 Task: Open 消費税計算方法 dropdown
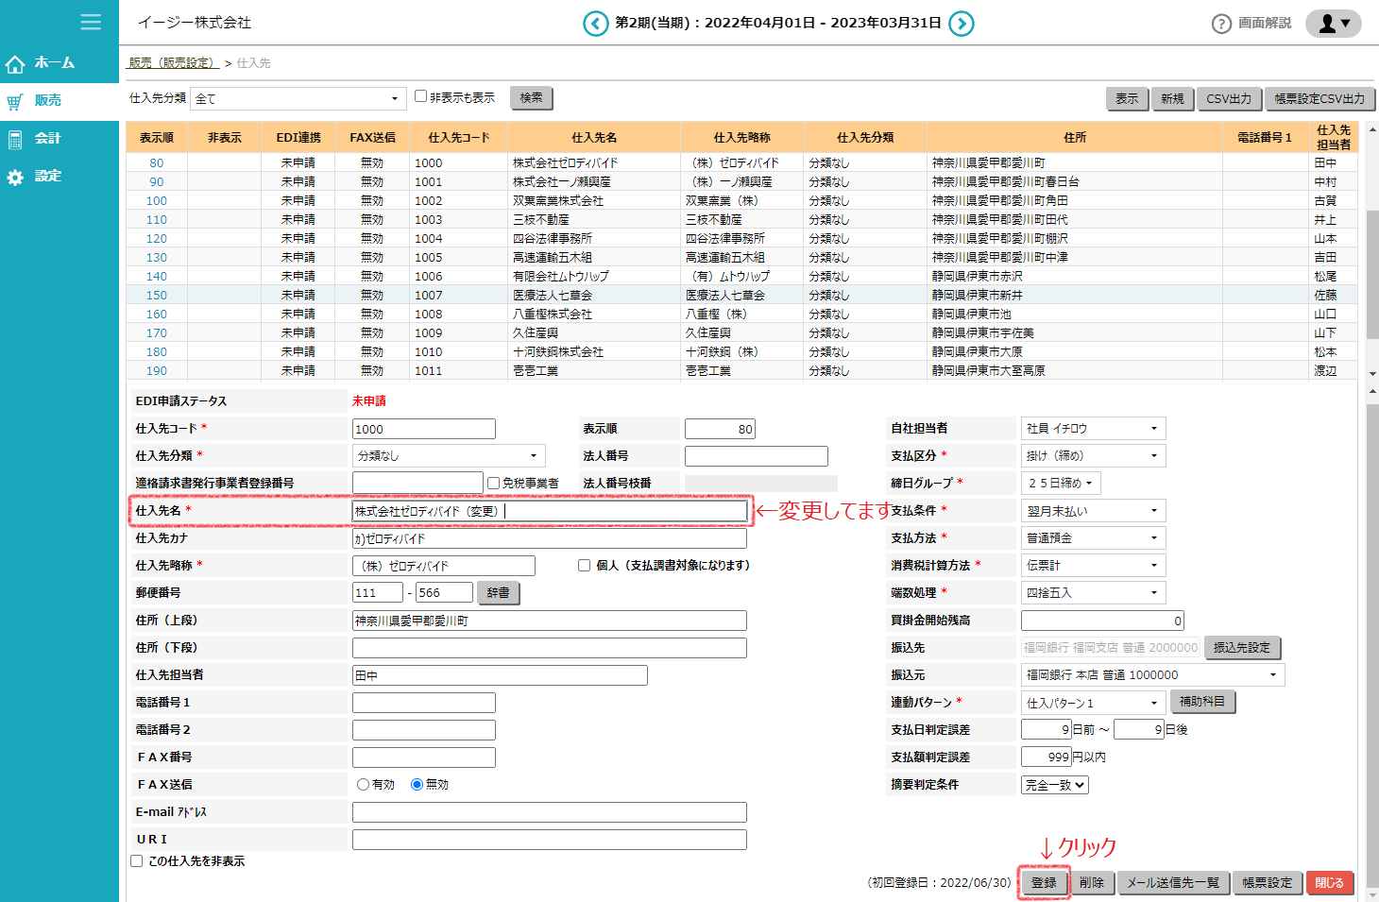(x=1093, y=565)
